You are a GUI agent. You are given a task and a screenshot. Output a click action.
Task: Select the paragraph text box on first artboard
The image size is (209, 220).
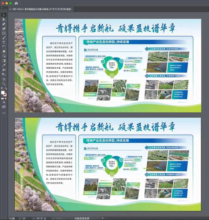click(x=59, y=64)
